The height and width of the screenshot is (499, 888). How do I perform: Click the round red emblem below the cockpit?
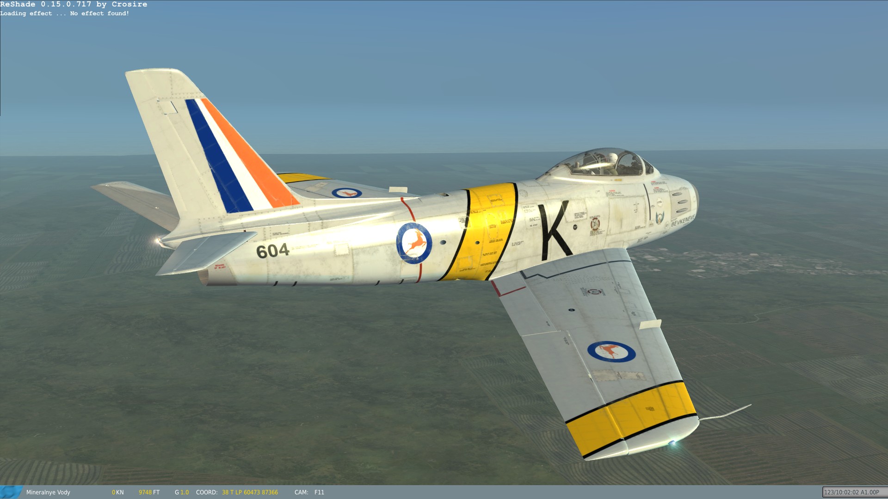point(595,224)
